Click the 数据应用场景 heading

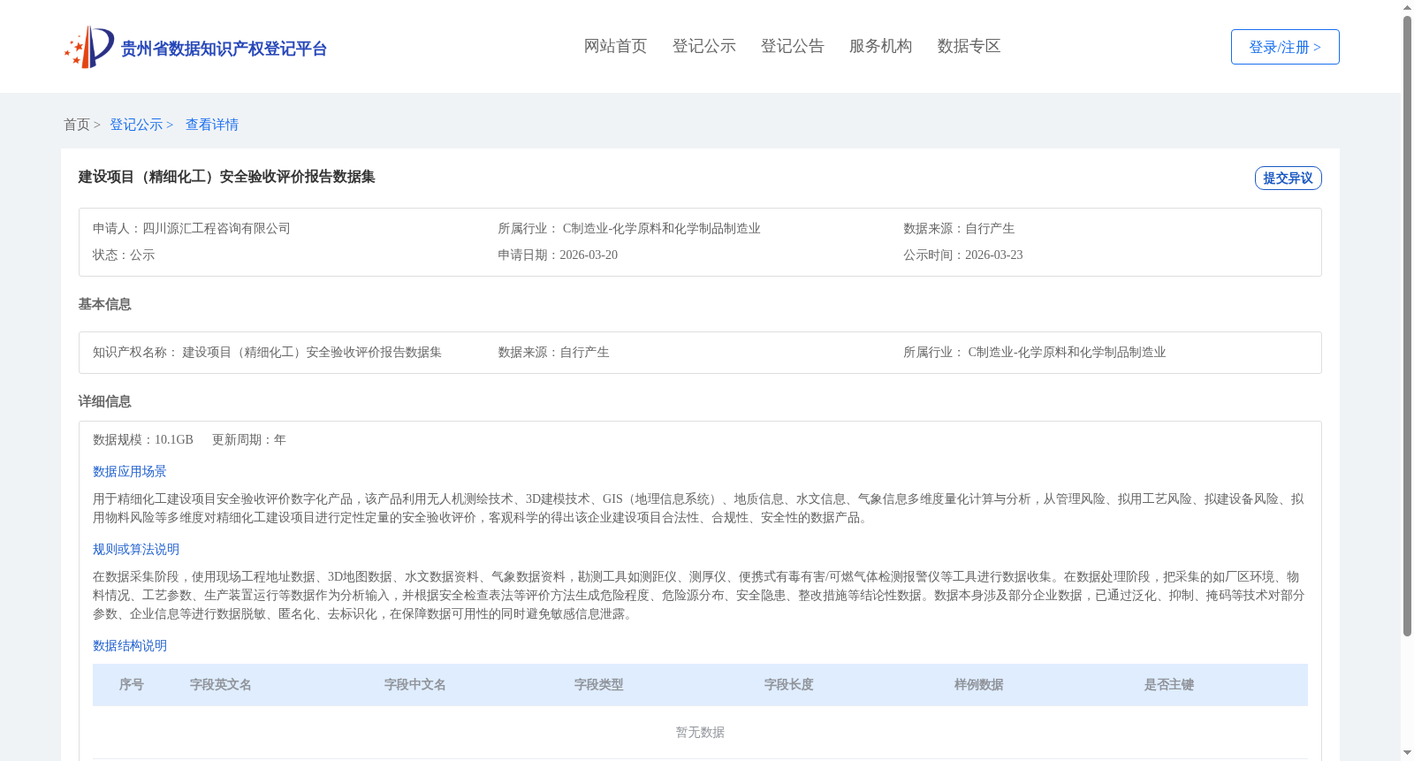[x=130, y=471]
